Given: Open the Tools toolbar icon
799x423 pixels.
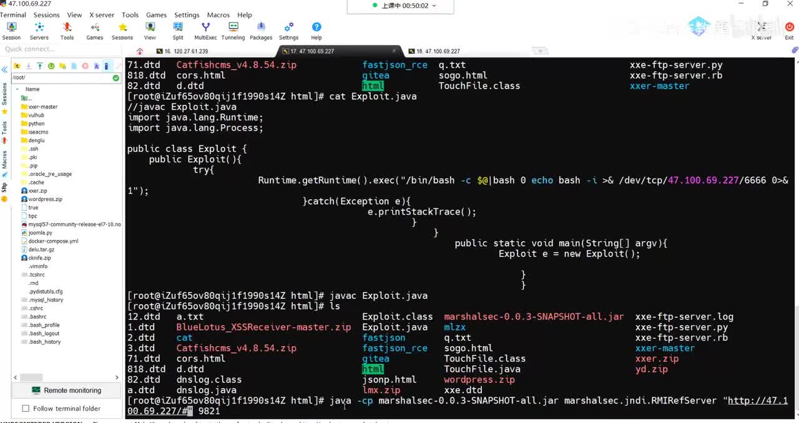Looking at the screenshot, I should (67, 31).
